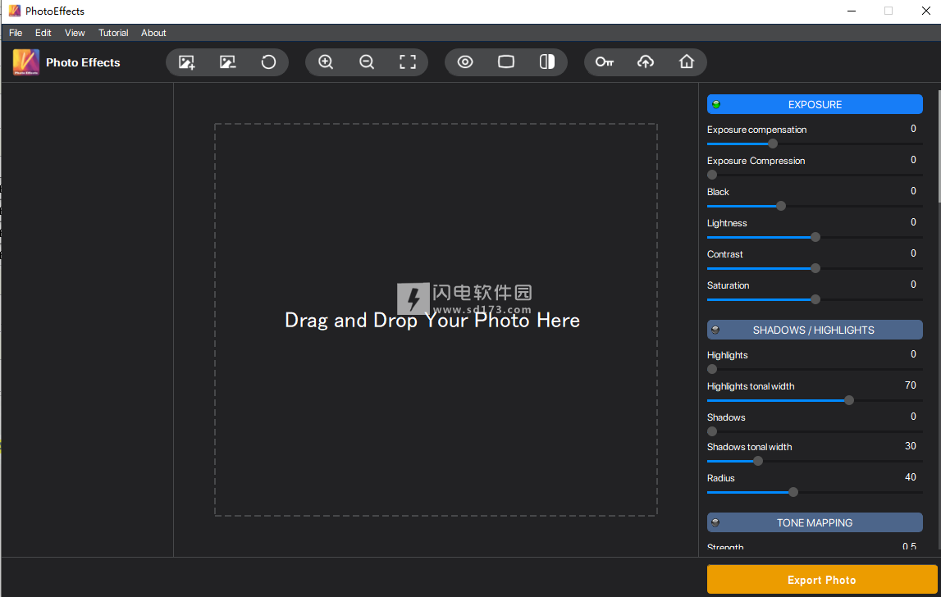The image size is (941, 597).
Task: Zoom in with the magnifier plus icon
Action: pos(326,62)
